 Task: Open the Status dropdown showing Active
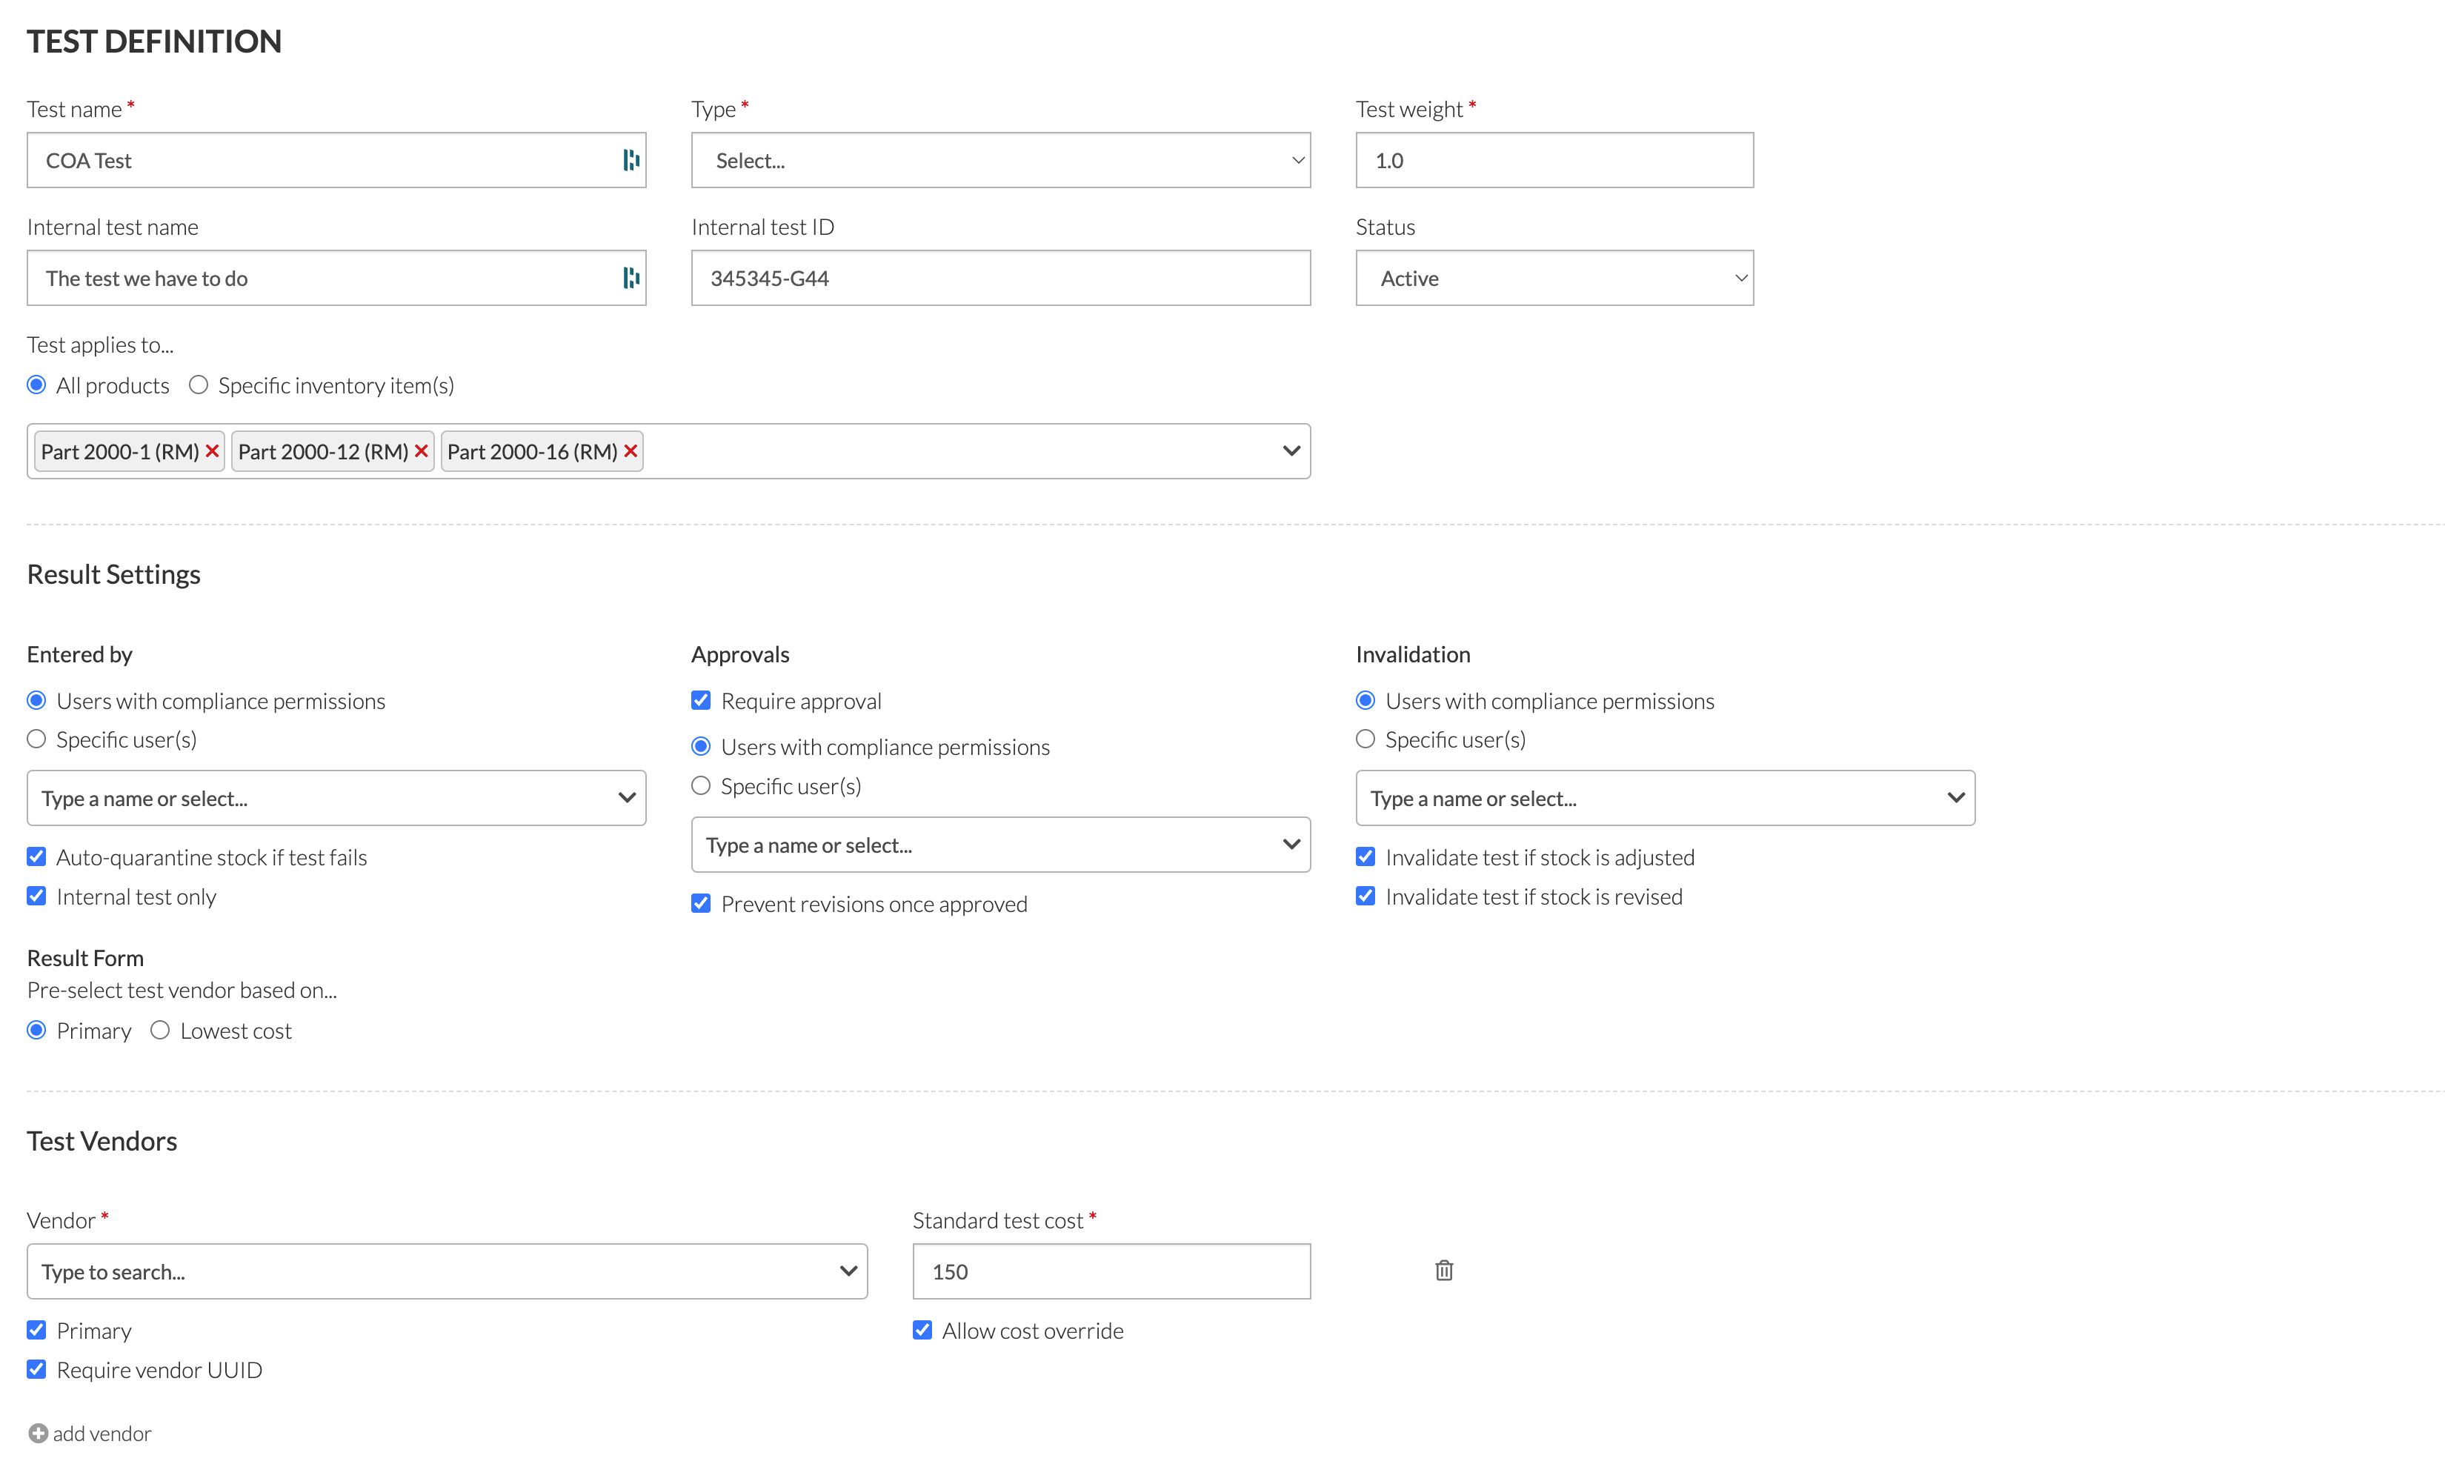click(x=1554, y=278)
